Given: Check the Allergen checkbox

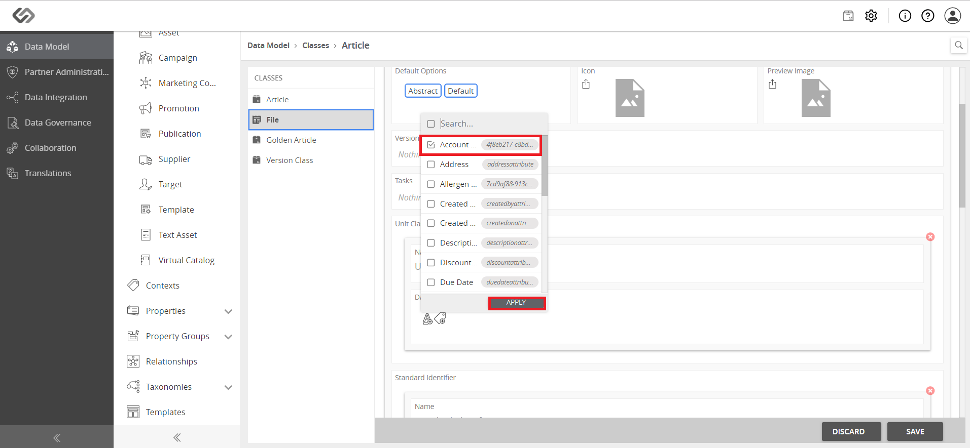Looking at the screenshot, I should pyautogui.click(x=431, y=184).
